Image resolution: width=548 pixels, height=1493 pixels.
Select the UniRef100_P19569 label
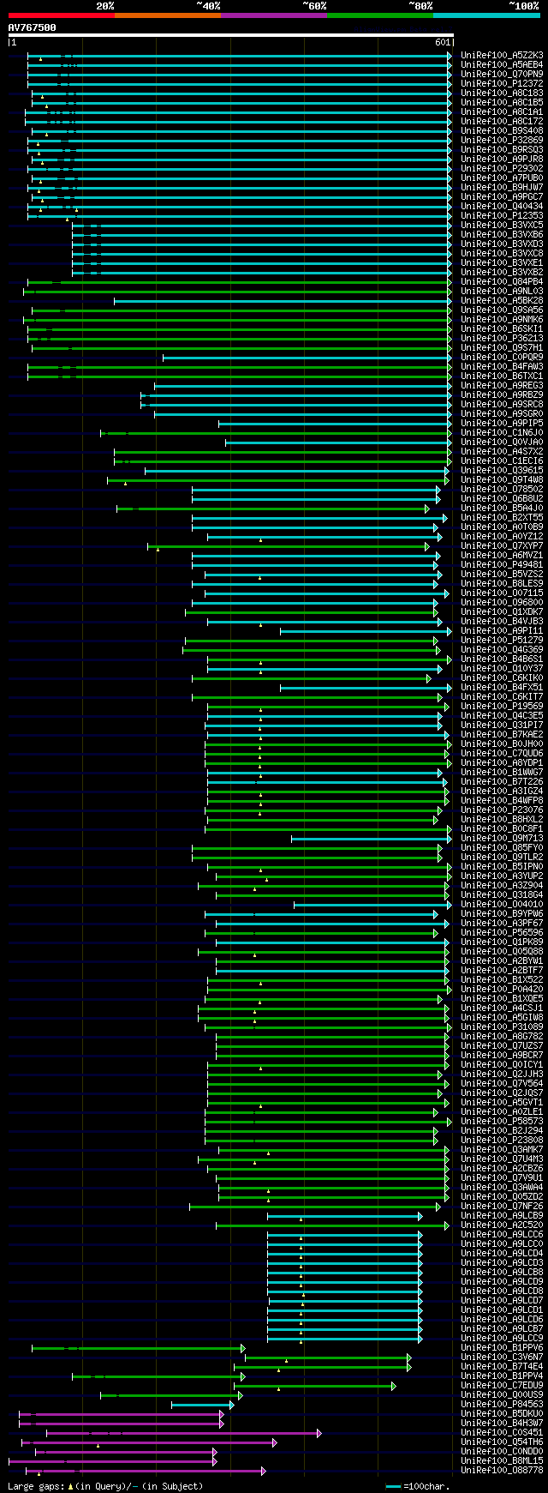[502, 707]
